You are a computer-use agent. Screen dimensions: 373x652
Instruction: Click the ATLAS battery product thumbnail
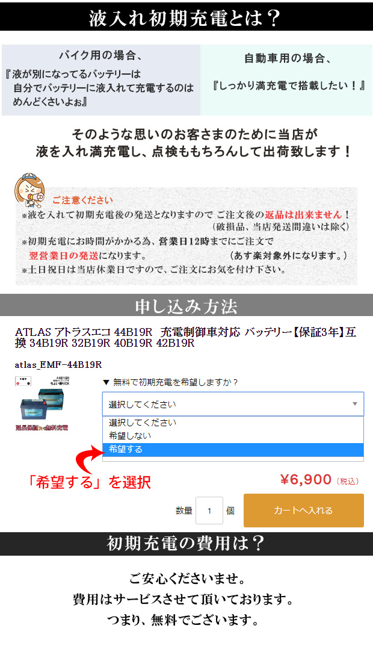coord(42,403)
